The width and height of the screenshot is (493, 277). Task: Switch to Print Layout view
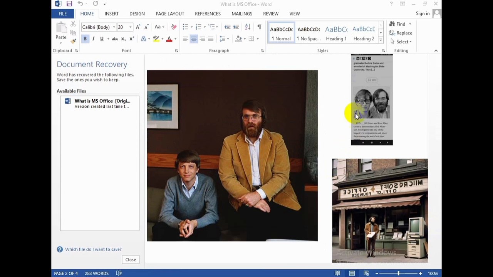coord(352,273)
